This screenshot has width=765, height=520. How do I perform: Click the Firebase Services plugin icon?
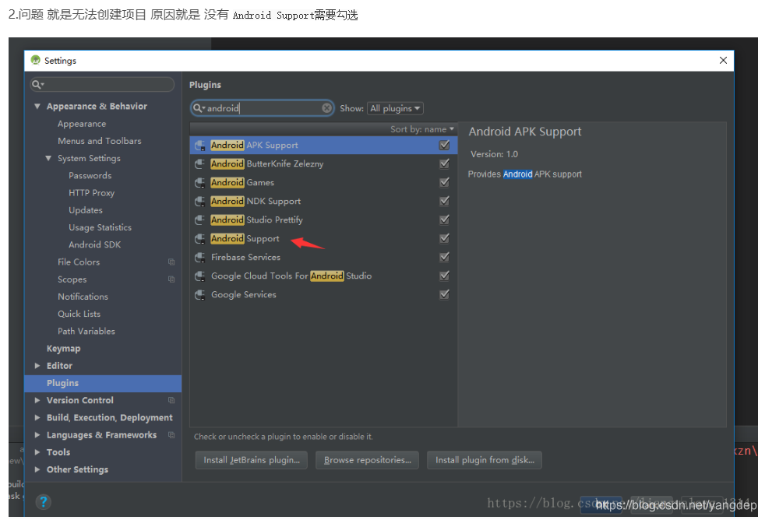point(200,258)
